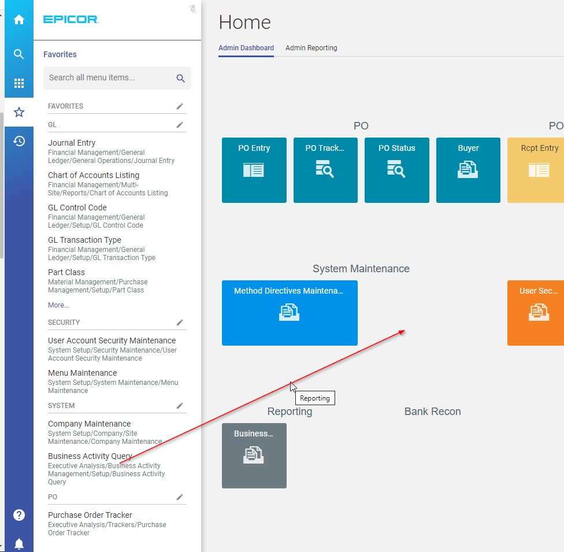Open the User Security tile

click(x=536, y=313)
